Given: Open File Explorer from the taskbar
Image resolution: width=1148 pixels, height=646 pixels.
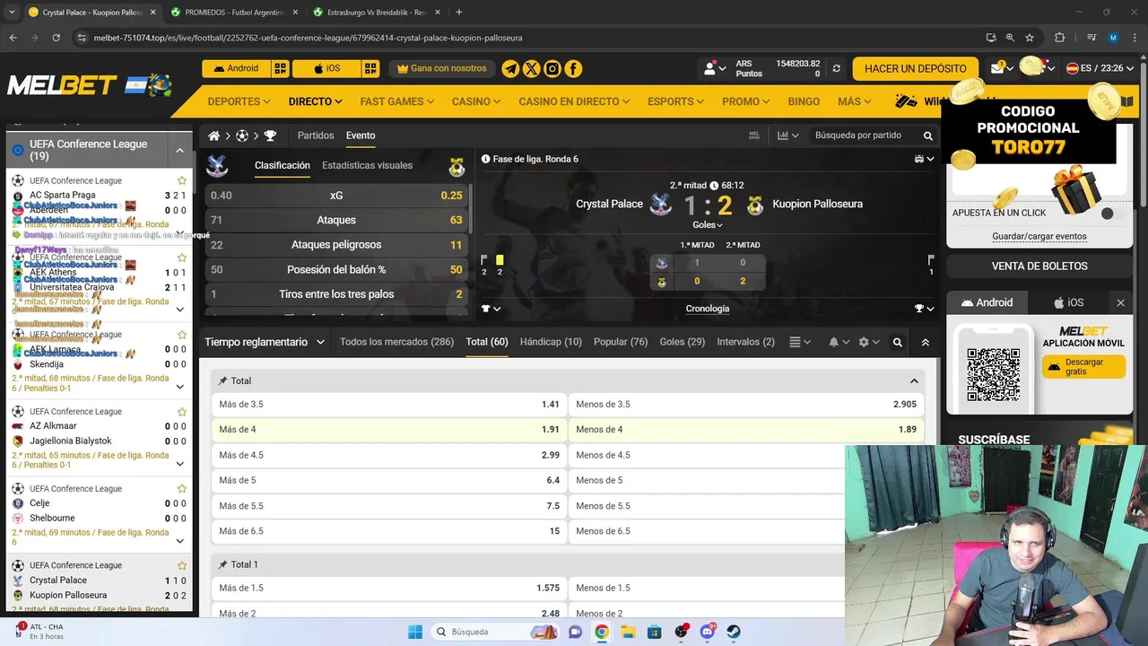Looking at the screenshot, I should (x=628, y=632).
